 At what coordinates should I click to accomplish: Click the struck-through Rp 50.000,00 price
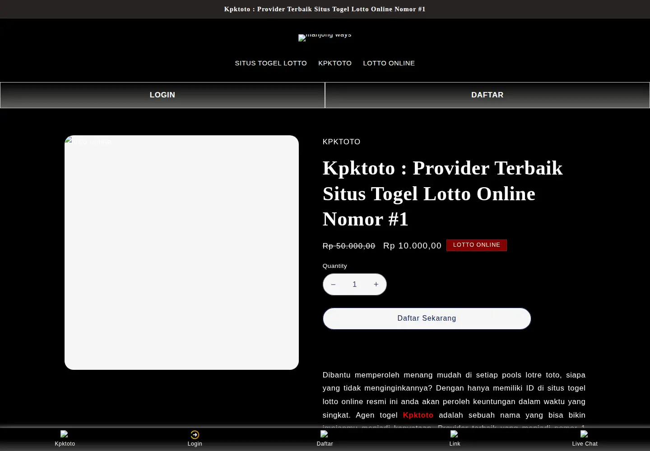349,246
